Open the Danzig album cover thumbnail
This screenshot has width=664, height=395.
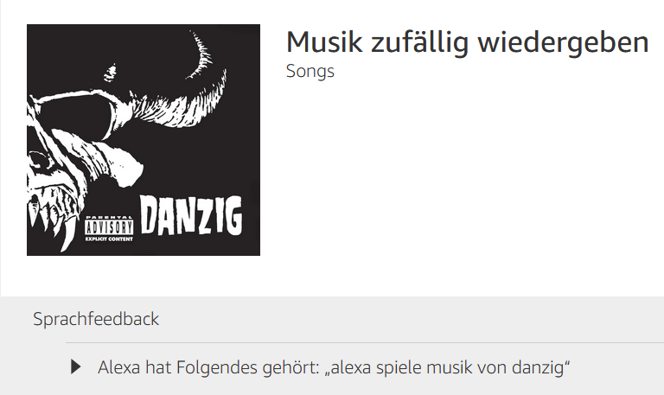coord(144,140)
